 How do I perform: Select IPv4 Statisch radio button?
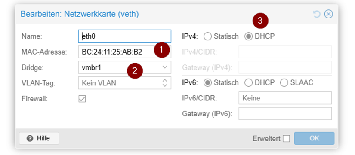click(x=207, y=36)
